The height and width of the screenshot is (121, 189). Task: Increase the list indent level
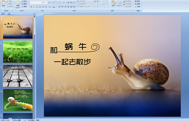pyautogui.click(x=71, y=3)
